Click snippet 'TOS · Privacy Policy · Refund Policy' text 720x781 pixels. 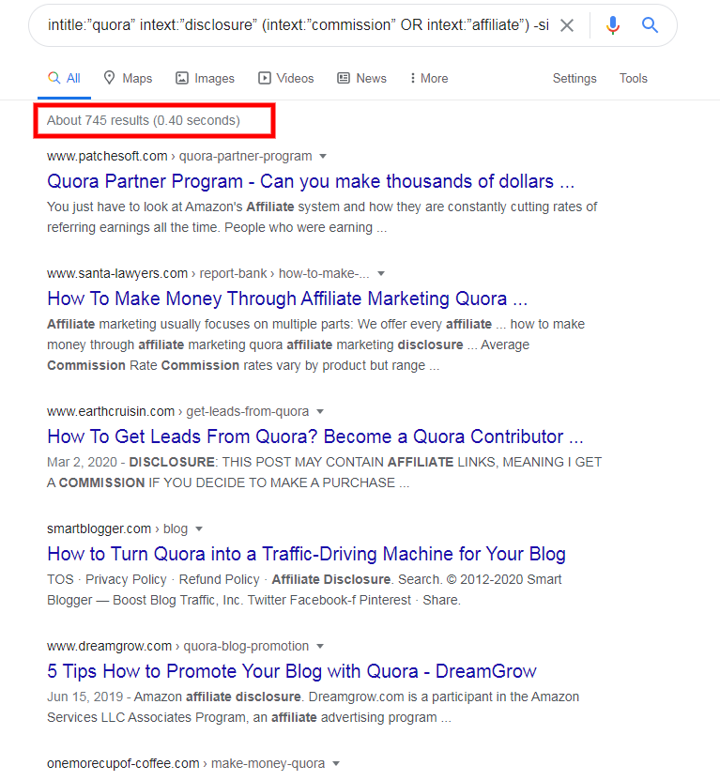(153, 580)
